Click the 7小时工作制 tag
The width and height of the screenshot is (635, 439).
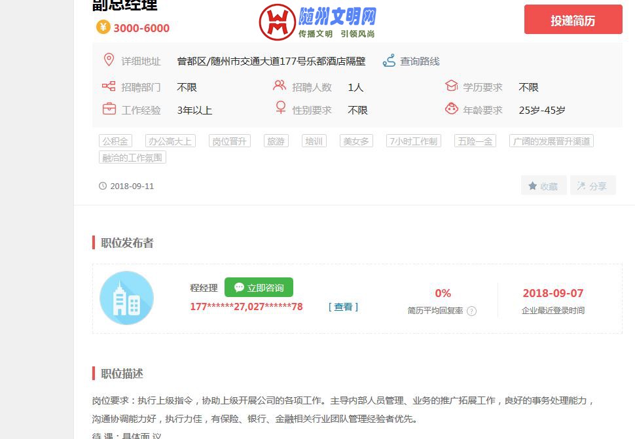click(x=413, y=141)
